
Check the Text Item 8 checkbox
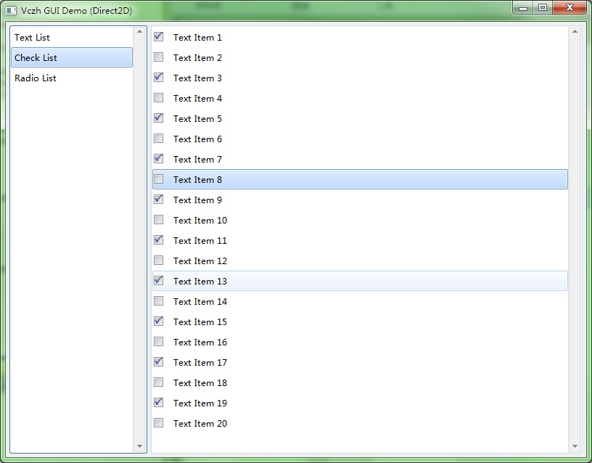[x=159, y=179]
